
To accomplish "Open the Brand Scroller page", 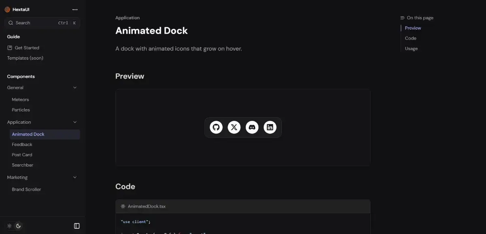I will click(26, 189).
